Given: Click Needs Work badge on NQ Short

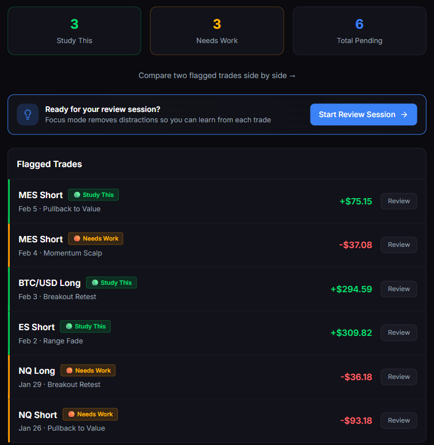Looking at the screenshot, I should 90,414.
